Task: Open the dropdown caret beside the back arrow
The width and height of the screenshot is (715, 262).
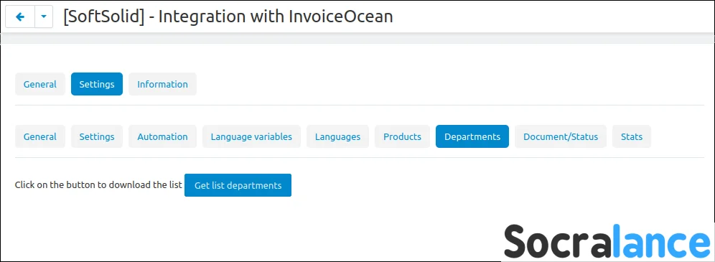Action: click(x=44, y=17)
